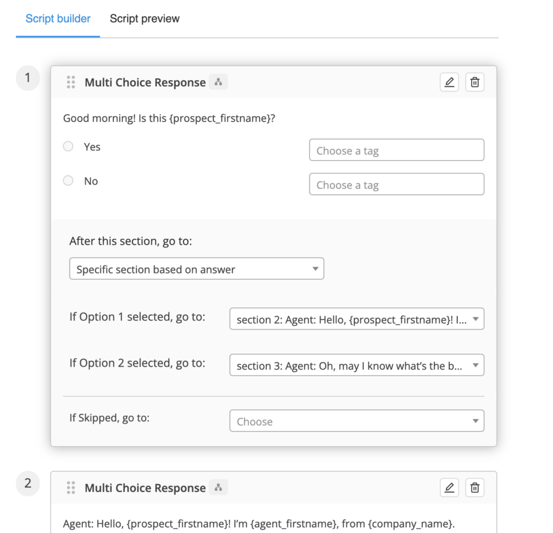Open the 'After this section, go to' dropdown
Screen dimensions: 553x533
pos(196,269)
